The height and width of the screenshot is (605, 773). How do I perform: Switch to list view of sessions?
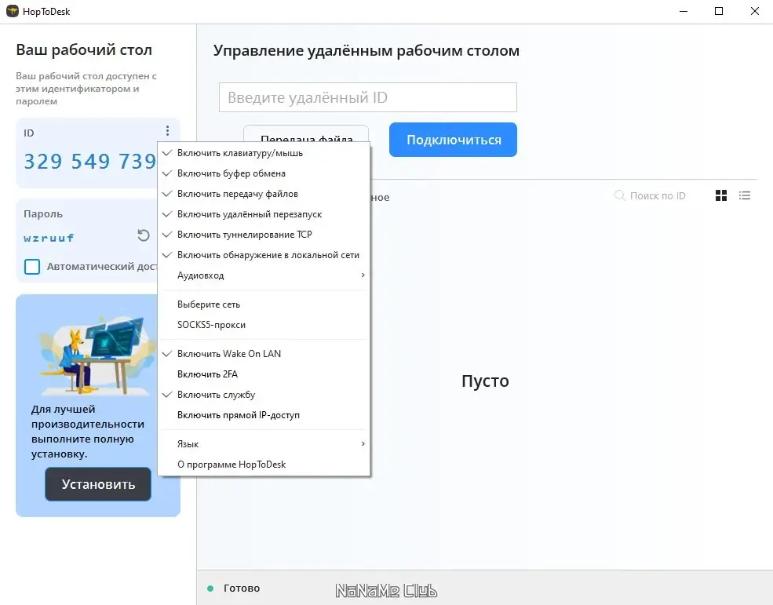tap(744, 195)
